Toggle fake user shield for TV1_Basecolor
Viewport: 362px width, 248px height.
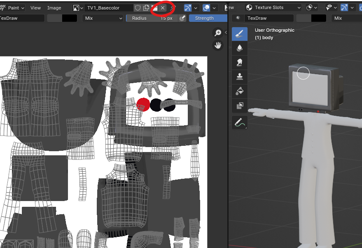138,8
